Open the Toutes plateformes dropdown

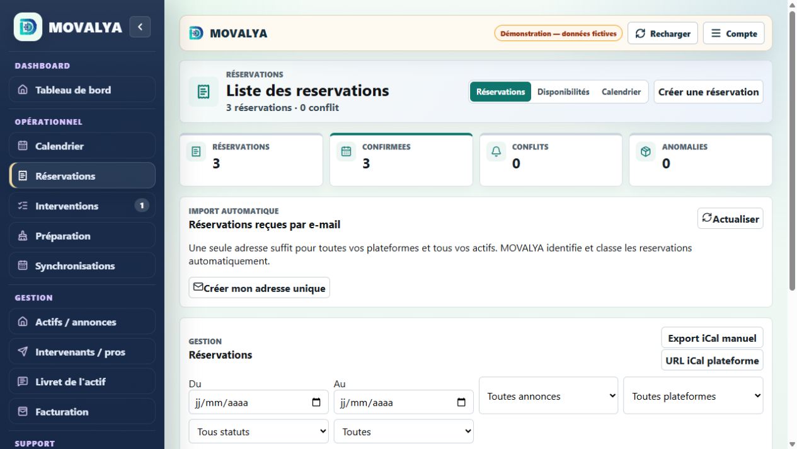pos(693,396)
